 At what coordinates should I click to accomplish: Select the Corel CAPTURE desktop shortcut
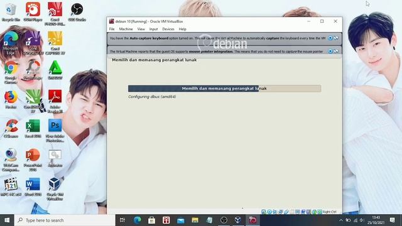[x=55, y=43]
